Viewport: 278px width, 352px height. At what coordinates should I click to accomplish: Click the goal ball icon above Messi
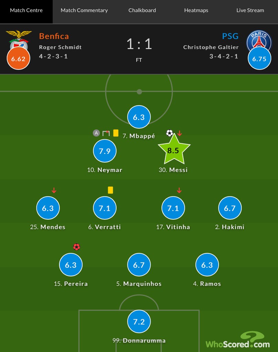170,133
